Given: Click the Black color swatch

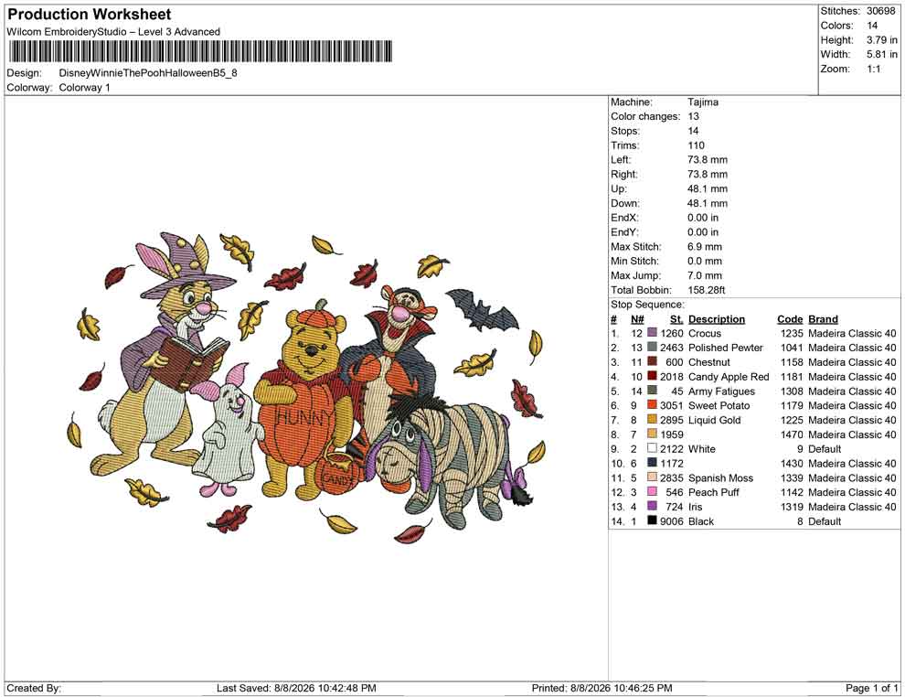Looking at the screenshot, I should tap(652, 520).
